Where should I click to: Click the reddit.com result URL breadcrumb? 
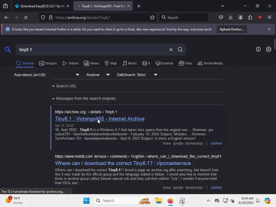(x=138, y=156)
